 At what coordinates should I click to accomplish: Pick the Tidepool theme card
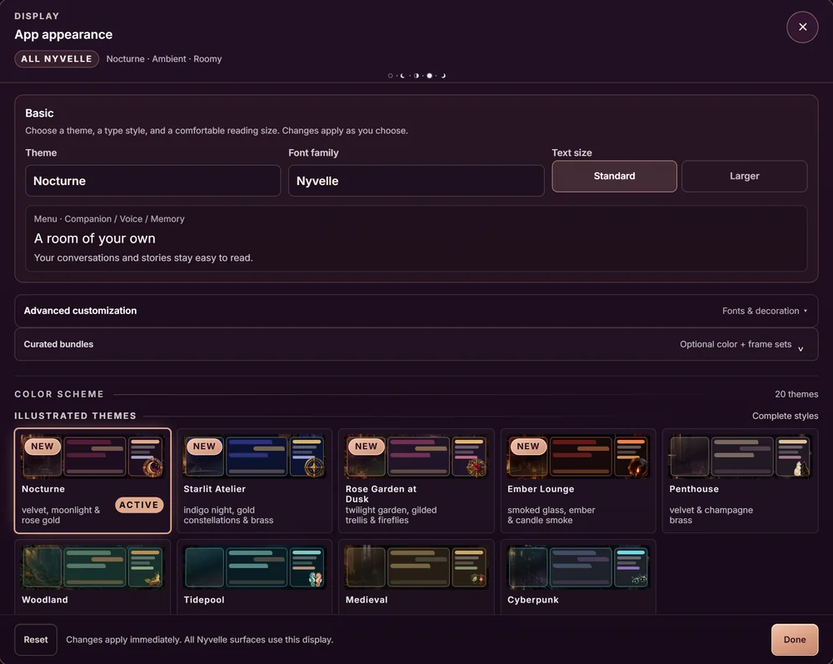254,577
